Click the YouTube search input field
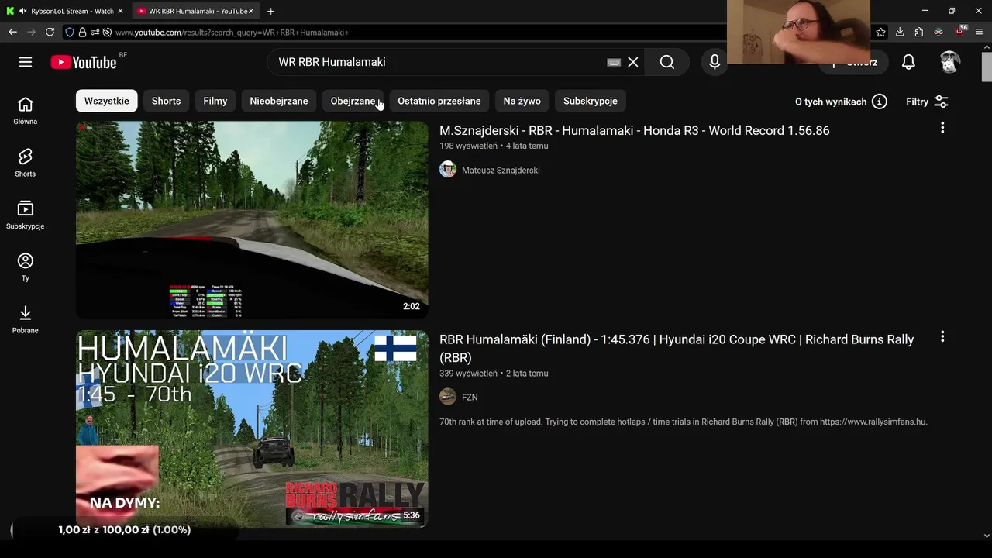This screenshot has height=558, width=992. pyautogui.click(x=438, y=62)
